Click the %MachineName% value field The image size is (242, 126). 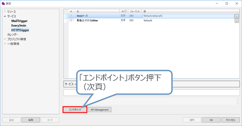tap(188, 16)
